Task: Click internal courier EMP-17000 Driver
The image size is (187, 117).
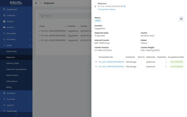Action: coord(102,43)
